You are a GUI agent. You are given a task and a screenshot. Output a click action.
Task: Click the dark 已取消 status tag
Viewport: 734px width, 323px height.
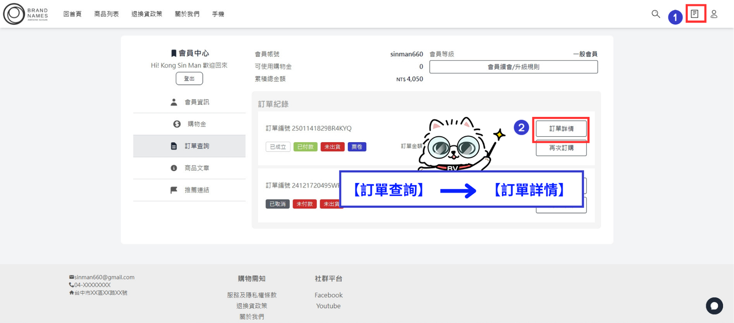point(278,204)
